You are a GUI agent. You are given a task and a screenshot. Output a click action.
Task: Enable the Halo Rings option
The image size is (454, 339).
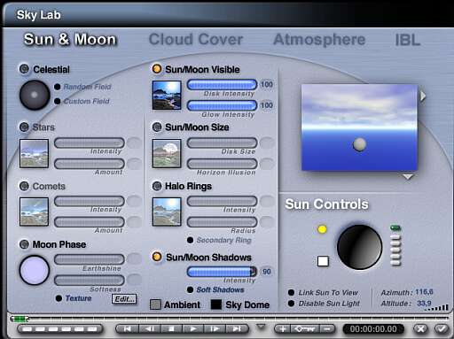pos(157,186)
